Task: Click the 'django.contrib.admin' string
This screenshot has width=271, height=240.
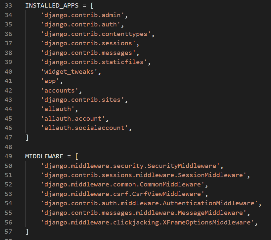Action: click(x=82, y=15)
